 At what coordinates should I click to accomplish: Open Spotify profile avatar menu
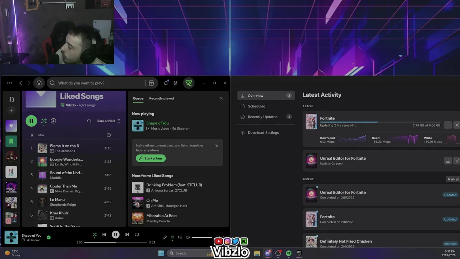pos(189,83)
